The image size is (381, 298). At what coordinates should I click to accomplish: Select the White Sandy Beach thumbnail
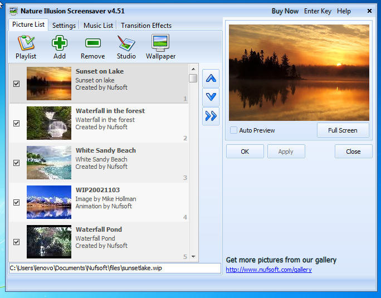(x=49, y=163)
